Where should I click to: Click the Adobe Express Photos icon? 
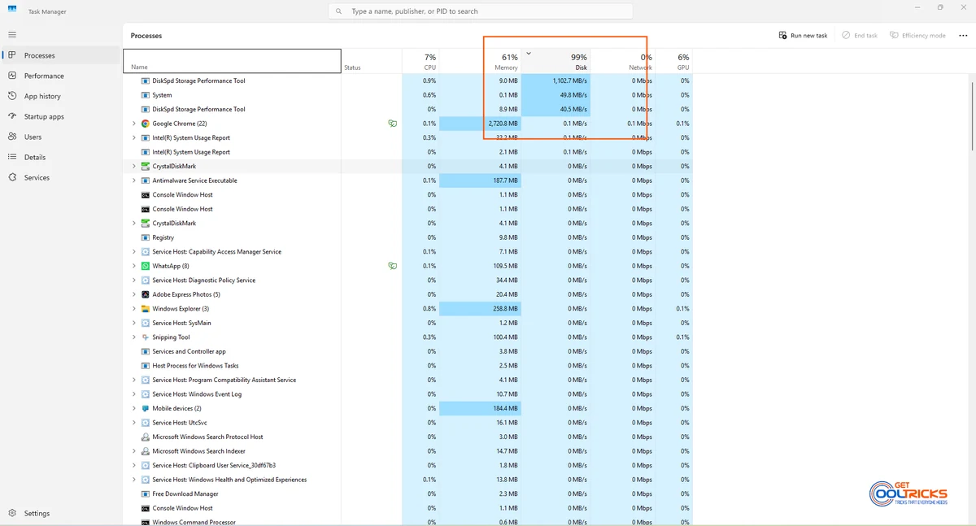tap(146, 294)
